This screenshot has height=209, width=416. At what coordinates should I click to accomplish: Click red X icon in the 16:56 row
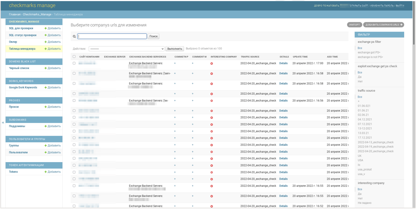[212, 101]
